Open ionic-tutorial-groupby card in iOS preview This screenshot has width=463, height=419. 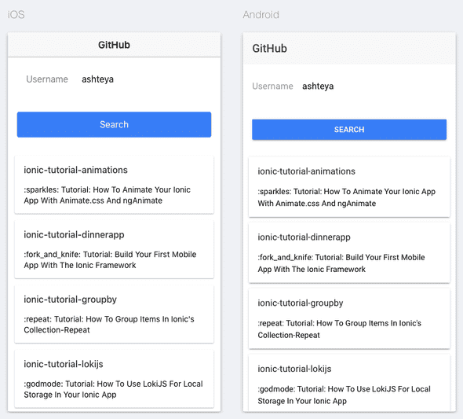click(x=114, y=314)
